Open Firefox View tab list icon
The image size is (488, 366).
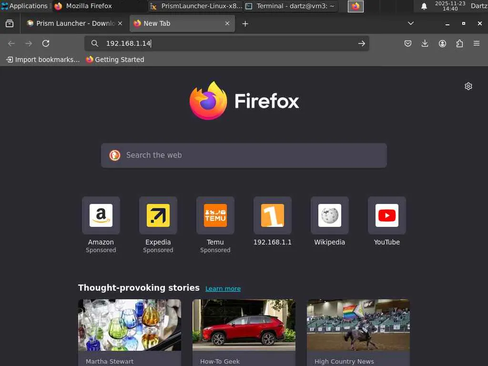click(10, 23)
